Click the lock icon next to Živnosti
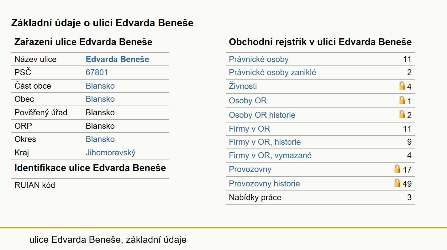Image resolution: width=447 pixels, height=250 pixels. [402, 86]
